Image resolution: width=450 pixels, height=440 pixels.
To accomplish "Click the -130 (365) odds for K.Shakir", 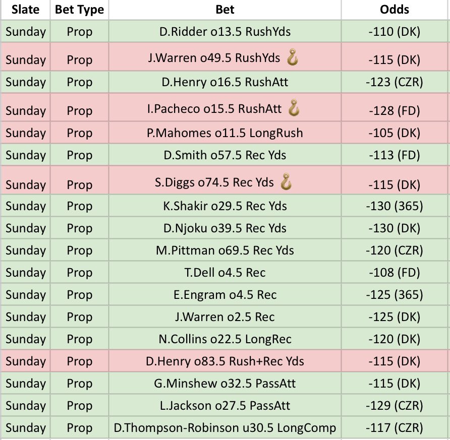I will point(395,206).
